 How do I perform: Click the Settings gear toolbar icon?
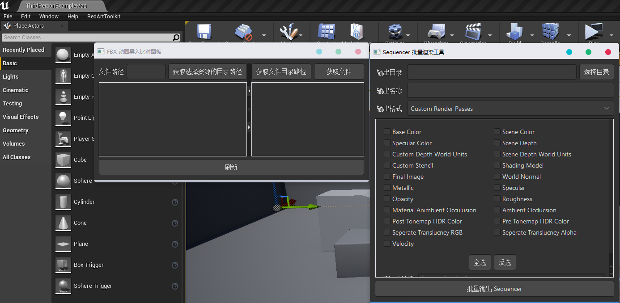[396, 31]
